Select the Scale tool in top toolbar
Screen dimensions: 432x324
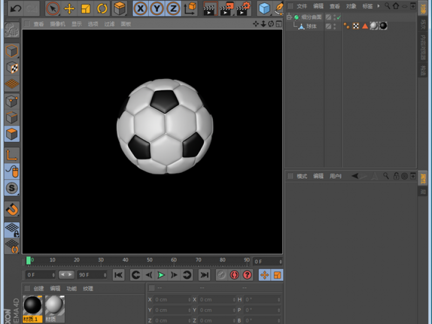tap(86, 8)
